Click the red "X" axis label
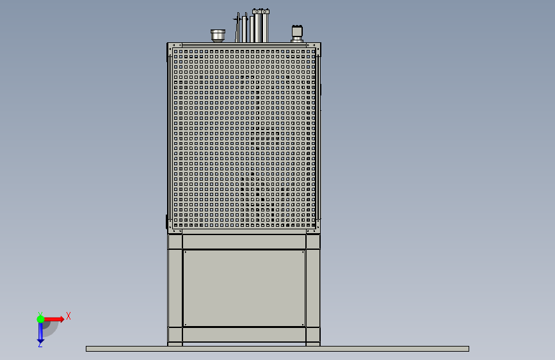The image size is (555, 360). coord(68,316)
